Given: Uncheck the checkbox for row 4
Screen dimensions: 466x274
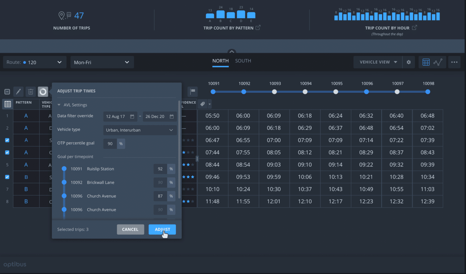Looking at the screenshot, I should point(7,153).
